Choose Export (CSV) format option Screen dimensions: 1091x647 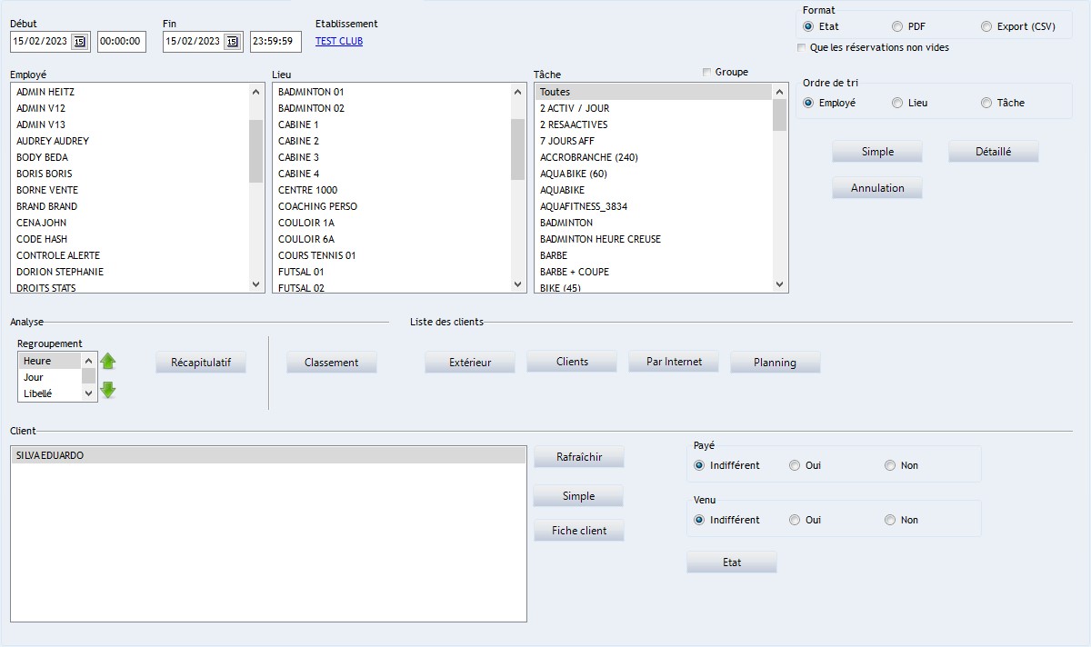tap(986, 26)
